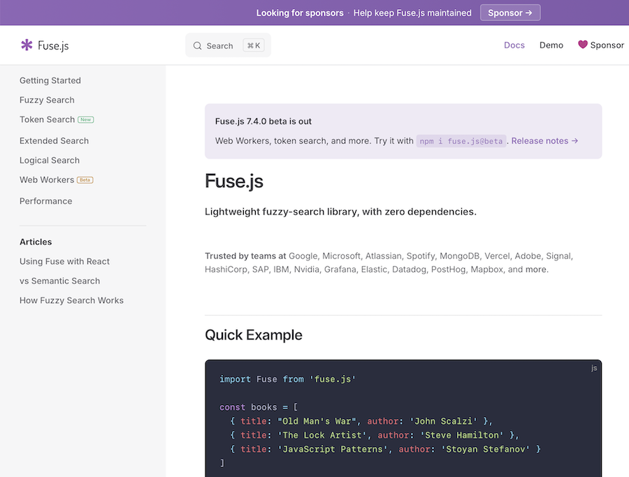Click the js language label on code block

[x=593, y=368]
